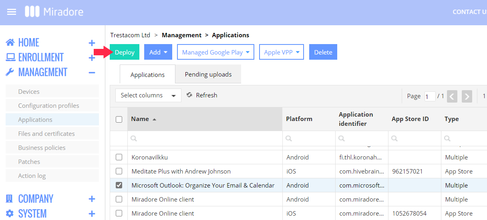Image resolution: width=487 pixels, height=220 pixels.
Task: Open the Select columns dropdown
Action: (x=148, y=95)
